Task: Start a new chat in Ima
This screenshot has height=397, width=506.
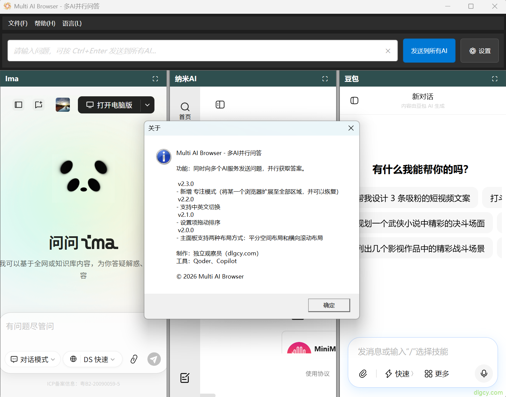Action: [39, 105]
